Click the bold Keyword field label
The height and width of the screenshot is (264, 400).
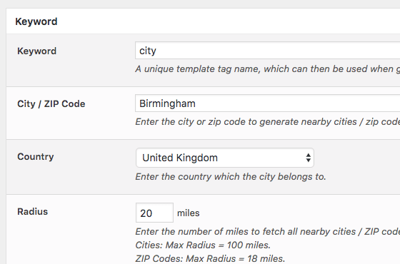click(x=36, y=51)
